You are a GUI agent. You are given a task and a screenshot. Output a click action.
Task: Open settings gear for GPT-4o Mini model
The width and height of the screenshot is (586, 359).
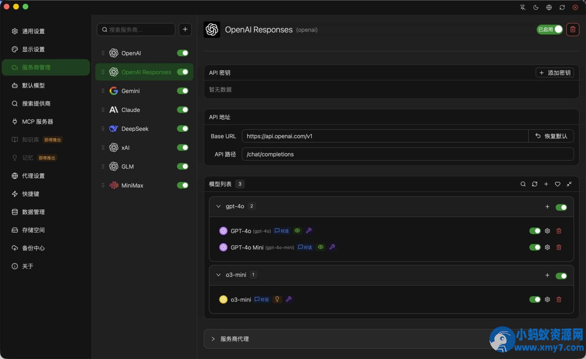[x=547, y=247]
